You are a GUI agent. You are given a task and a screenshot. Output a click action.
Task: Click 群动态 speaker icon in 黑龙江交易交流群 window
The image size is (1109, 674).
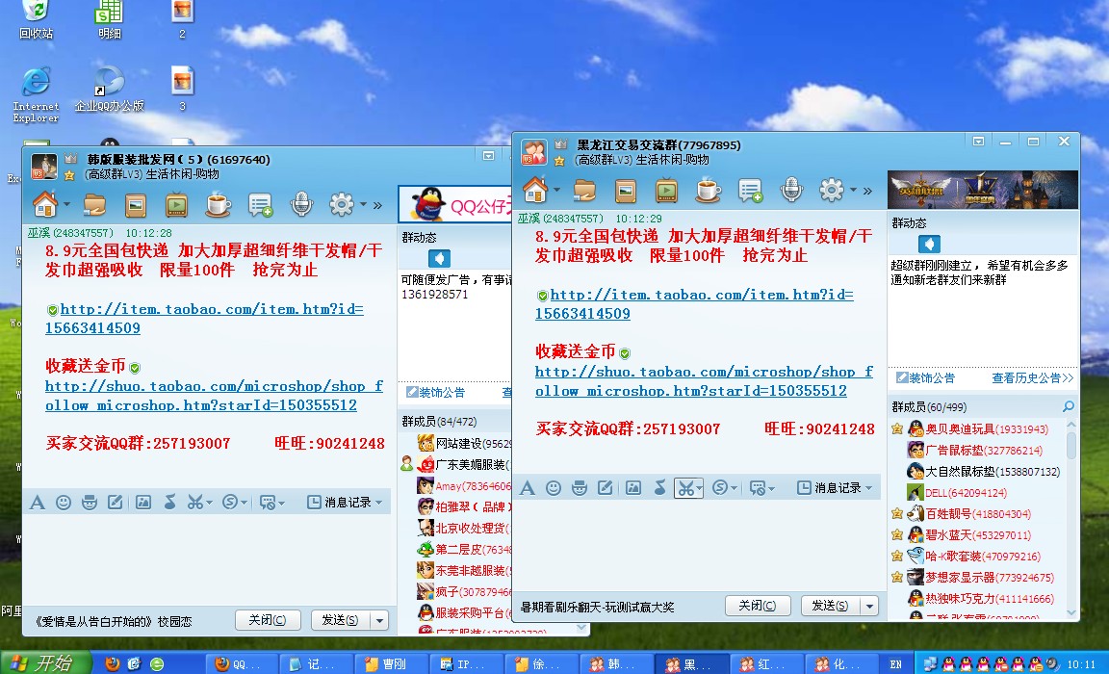coord(929,244)
